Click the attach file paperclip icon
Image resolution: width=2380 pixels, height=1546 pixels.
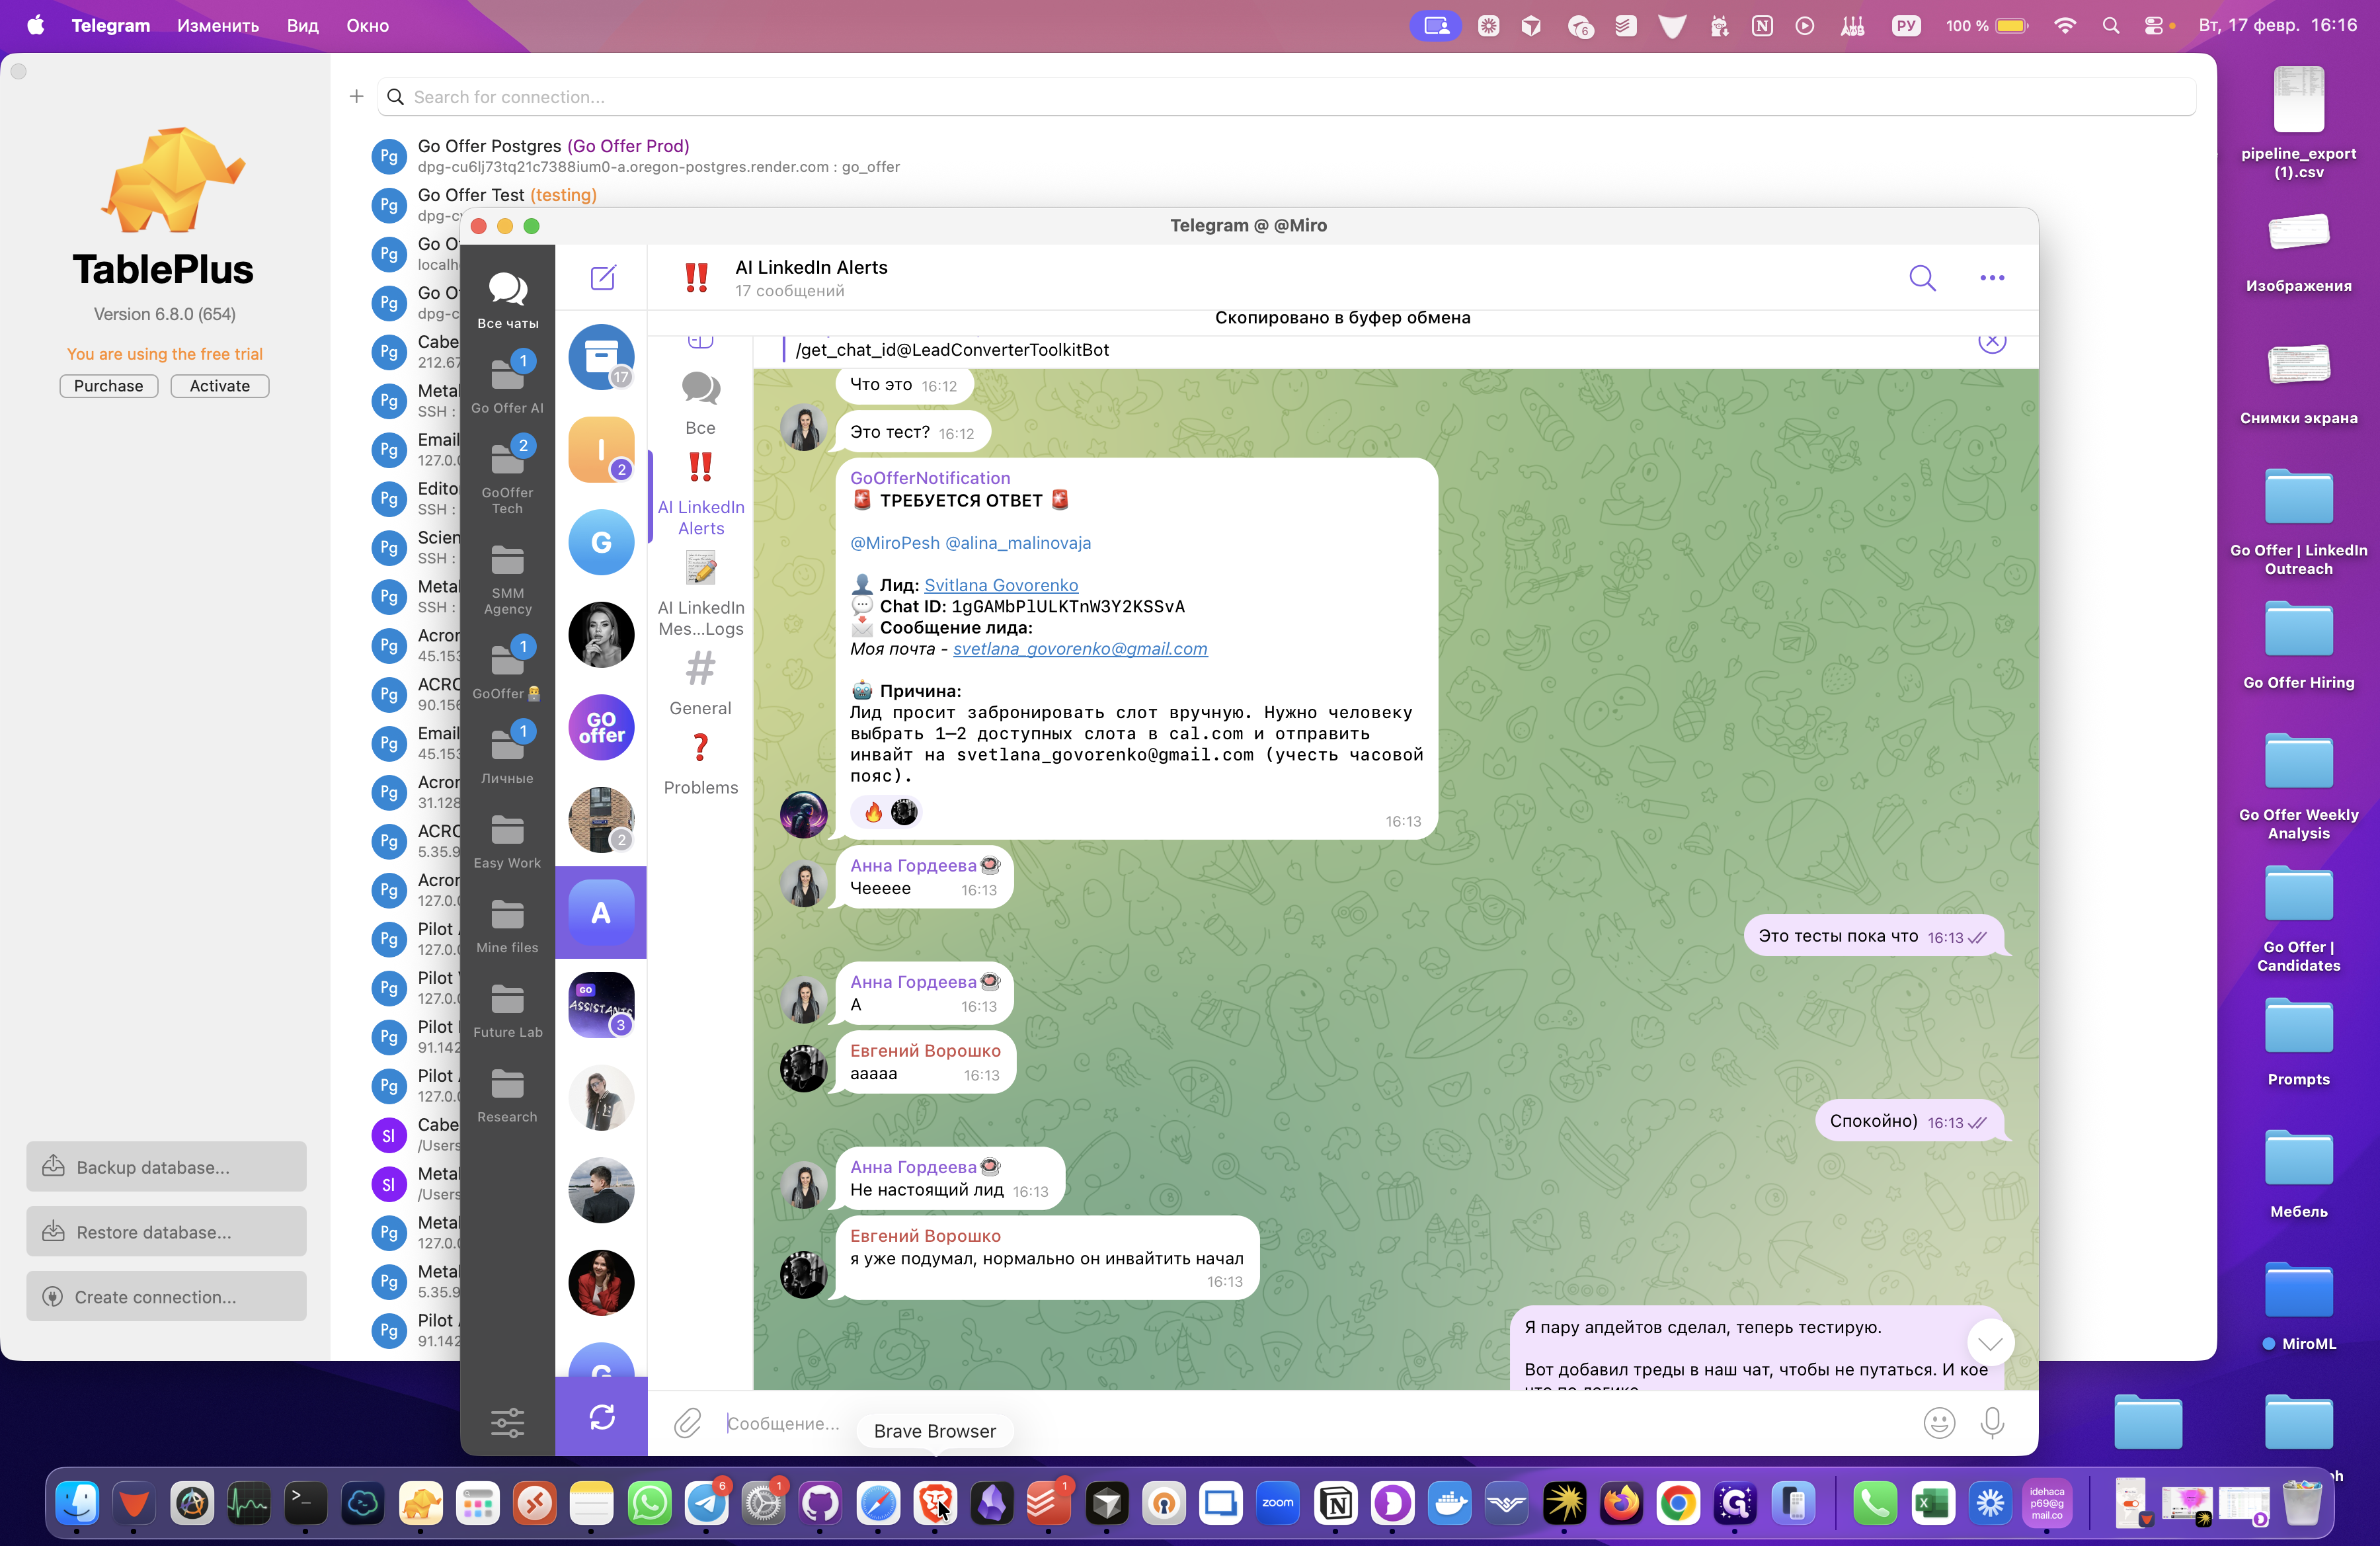tap(687, 1422)
